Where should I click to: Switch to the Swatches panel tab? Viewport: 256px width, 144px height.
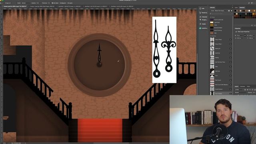point(242,8)
